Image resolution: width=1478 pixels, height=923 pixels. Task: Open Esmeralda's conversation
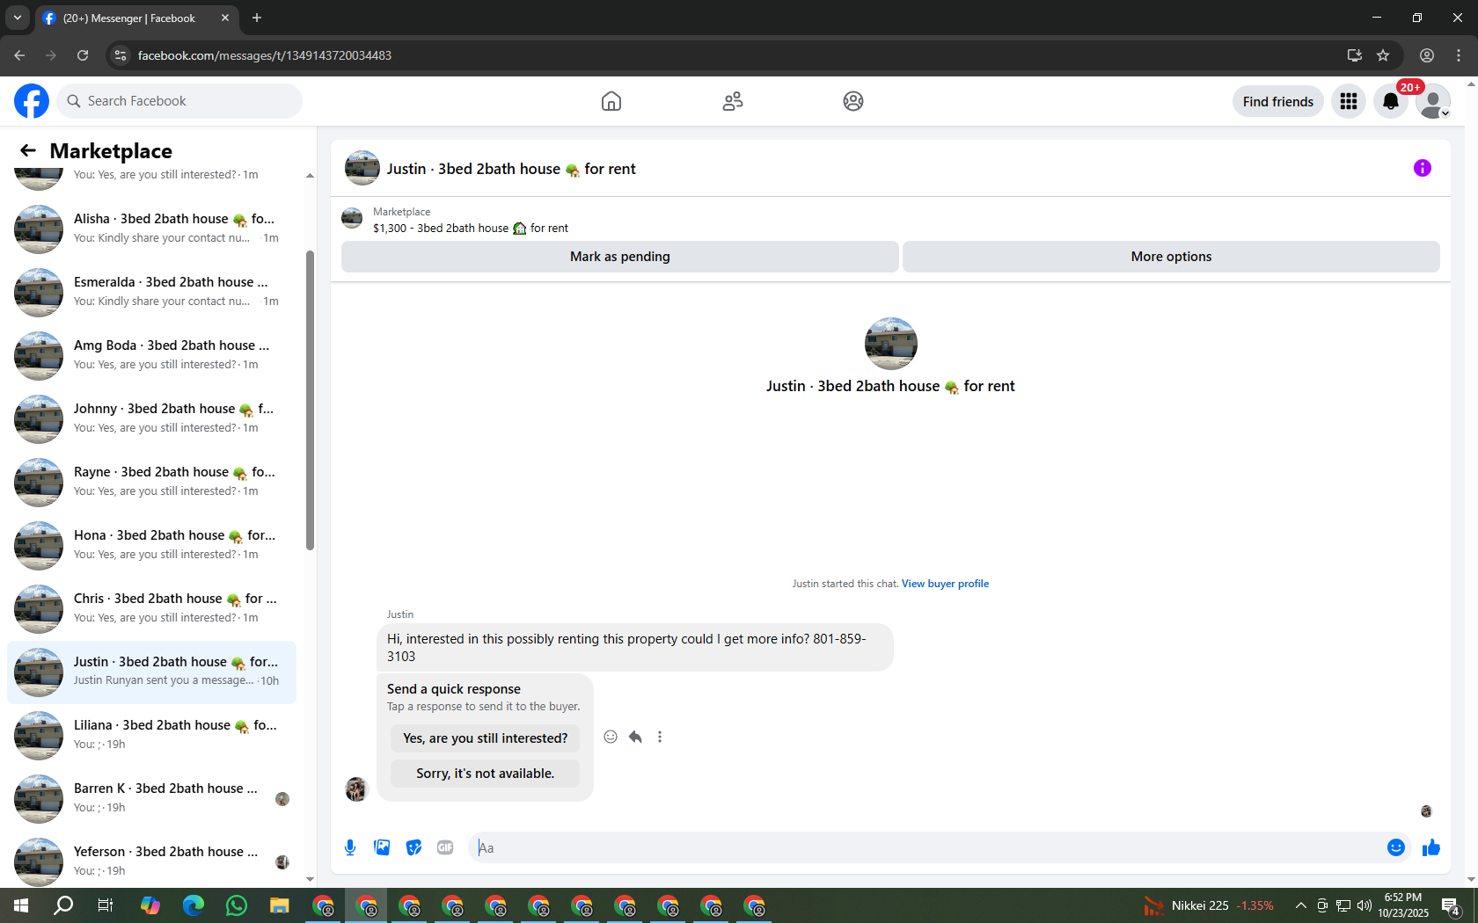point(151,292)
